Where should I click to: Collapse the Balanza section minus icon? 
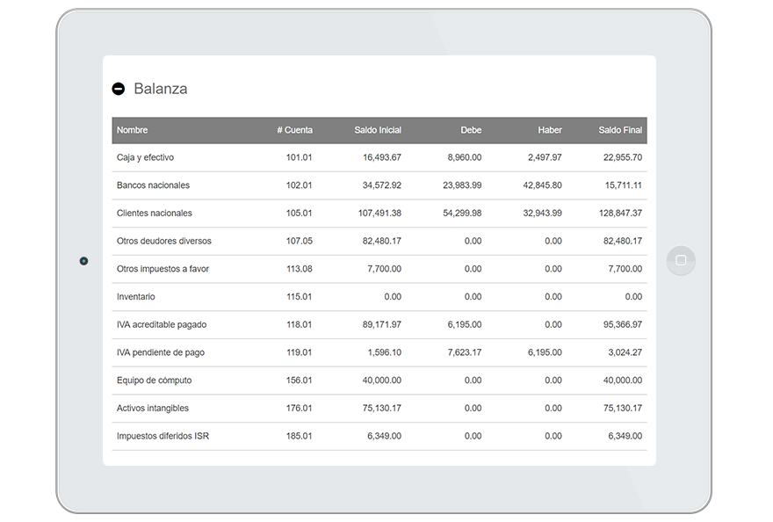coord(119,89)
